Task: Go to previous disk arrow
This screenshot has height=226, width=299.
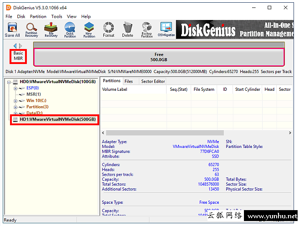Action: tap(15, 46)
